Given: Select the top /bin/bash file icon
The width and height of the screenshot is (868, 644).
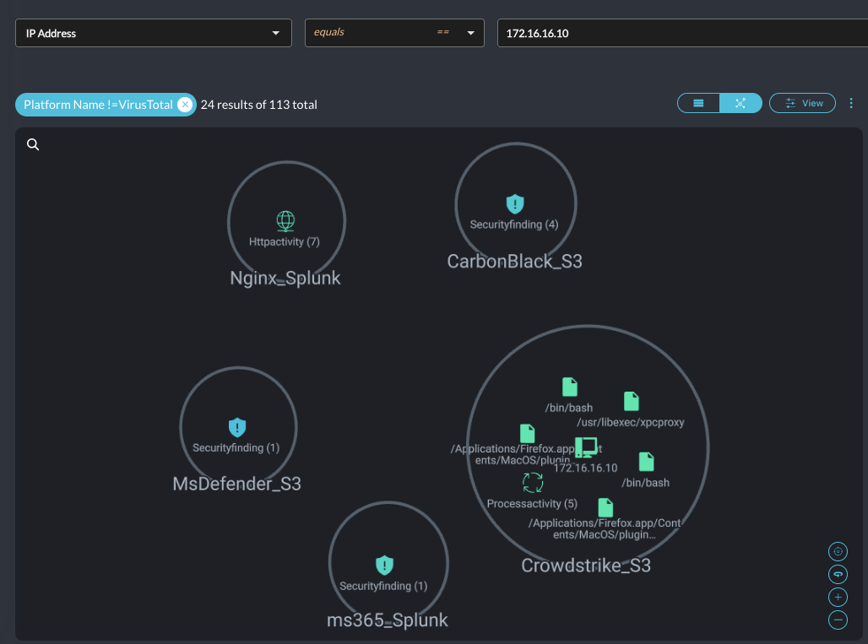Looking at the screenshot, I should point(570,387).
